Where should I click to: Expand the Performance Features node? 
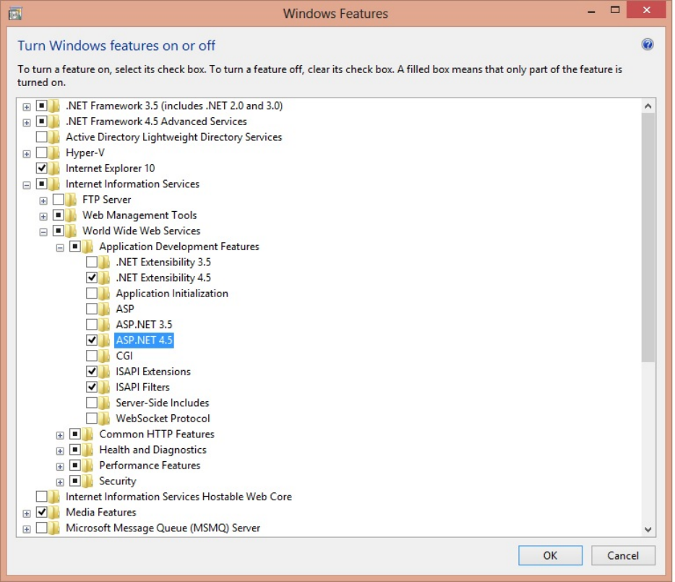60,466
